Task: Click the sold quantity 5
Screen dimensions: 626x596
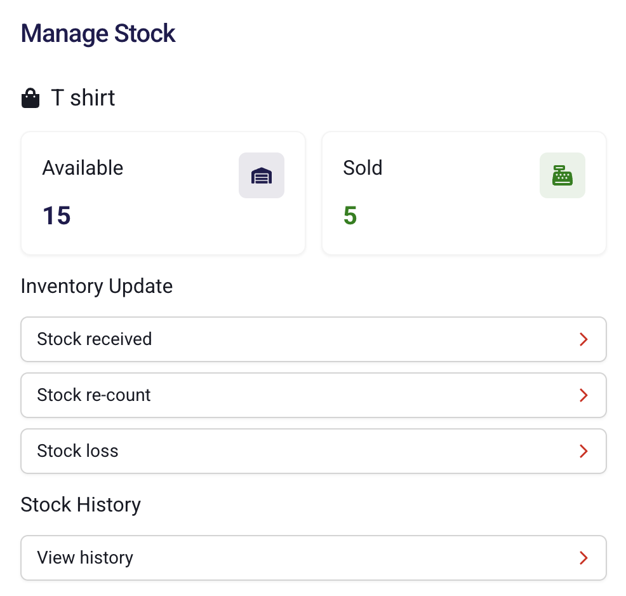Action: 350,216
